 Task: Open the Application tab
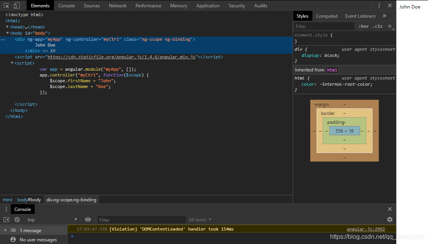pyautogui.click(x=208, y=5)
